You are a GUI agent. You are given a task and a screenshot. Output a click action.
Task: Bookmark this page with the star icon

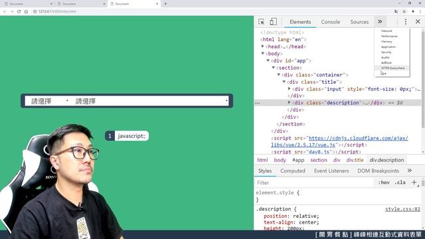pyautogui.click(x=404, y=11)
